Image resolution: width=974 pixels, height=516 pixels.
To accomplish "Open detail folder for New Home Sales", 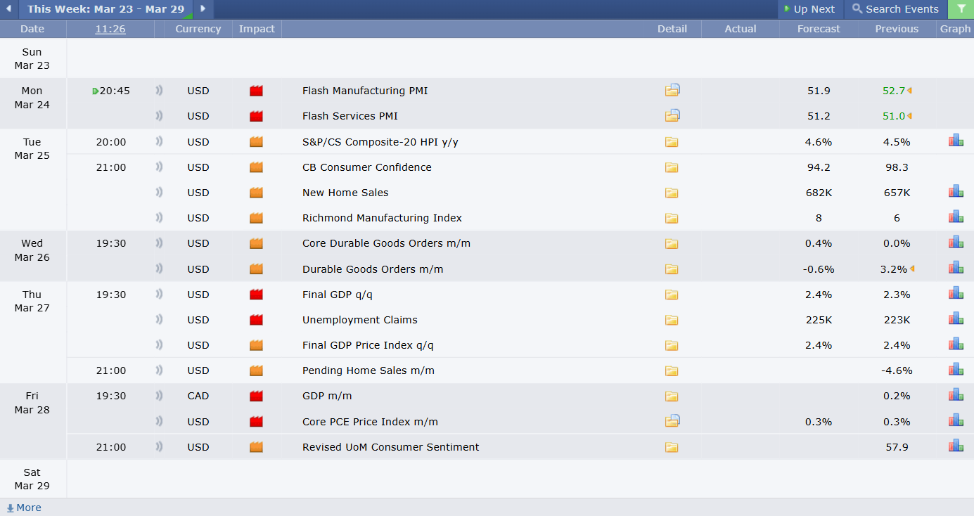I will pyautogui.click(x=672, y=193).
